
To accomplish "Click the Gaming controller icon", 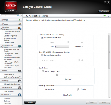I will [19, 81].
